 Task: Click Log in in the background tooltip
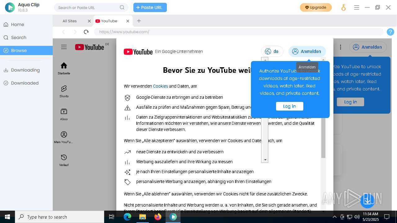tap(350, 102)
